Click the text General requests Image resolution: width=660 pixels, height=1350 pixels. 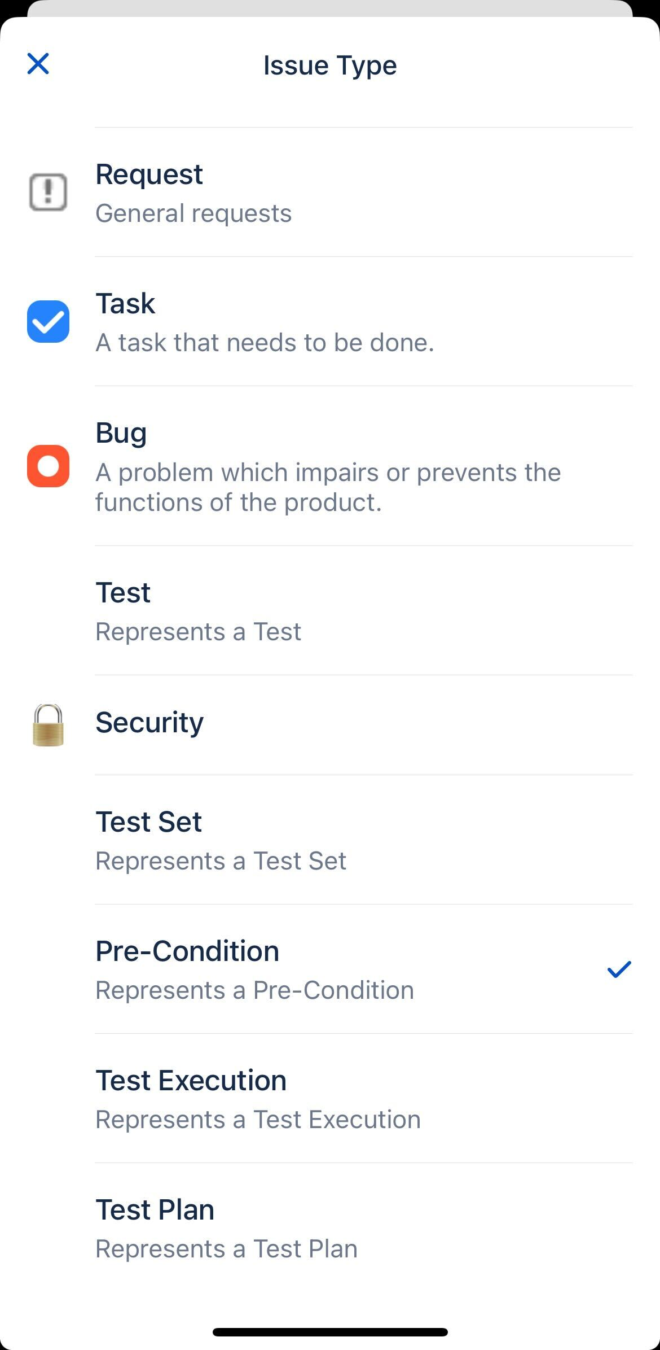point(193,212)
